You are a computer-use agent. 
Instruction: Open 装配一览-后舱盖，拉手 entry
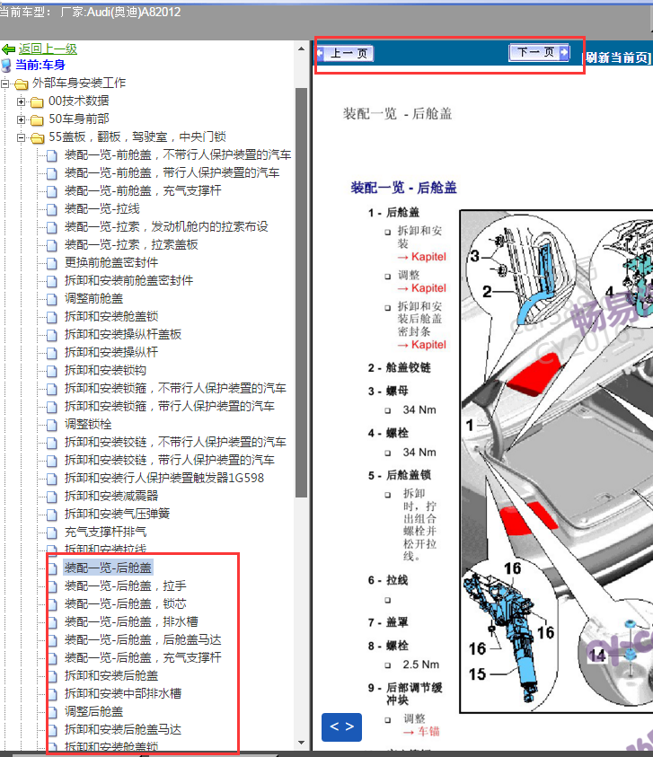coord(126,585)
